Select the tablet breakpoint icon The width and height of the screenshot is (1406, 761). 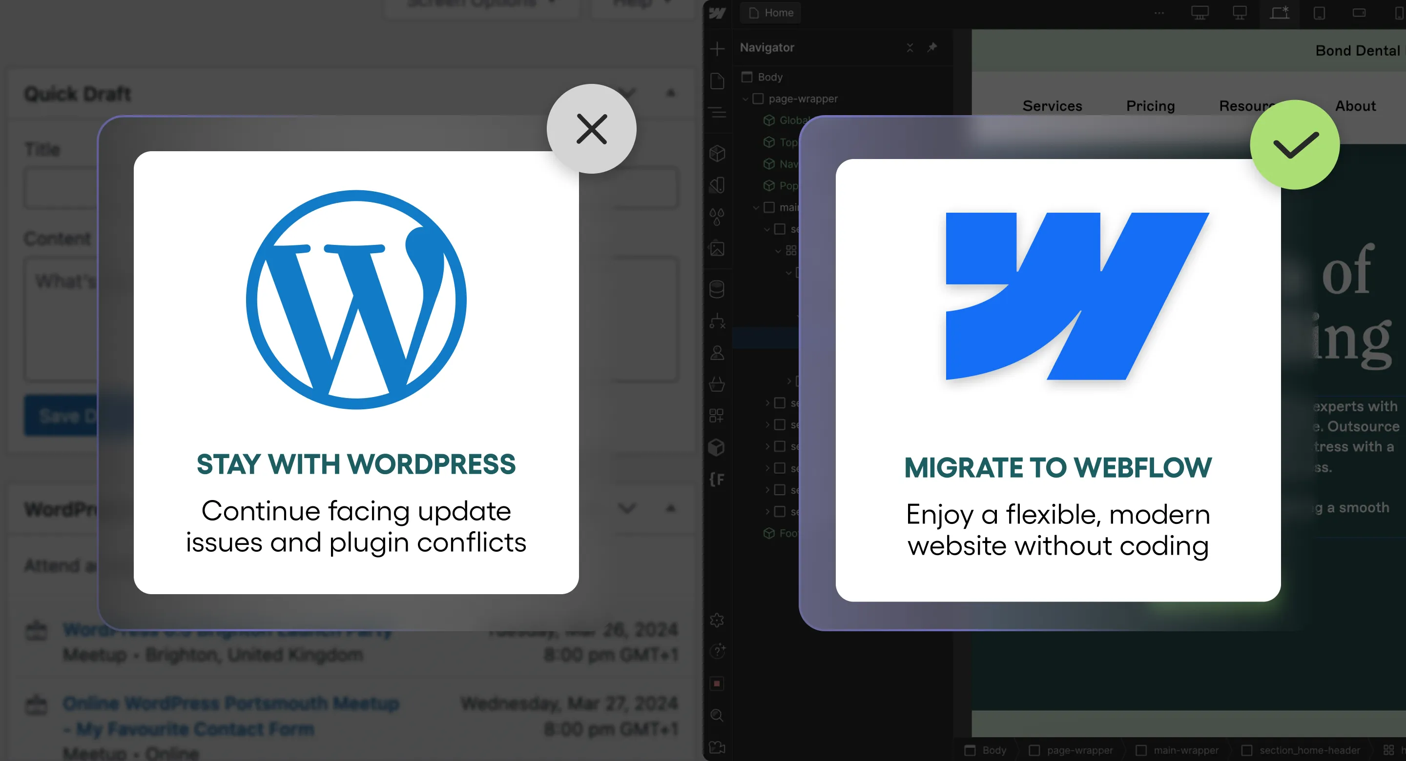point(1319,13)
